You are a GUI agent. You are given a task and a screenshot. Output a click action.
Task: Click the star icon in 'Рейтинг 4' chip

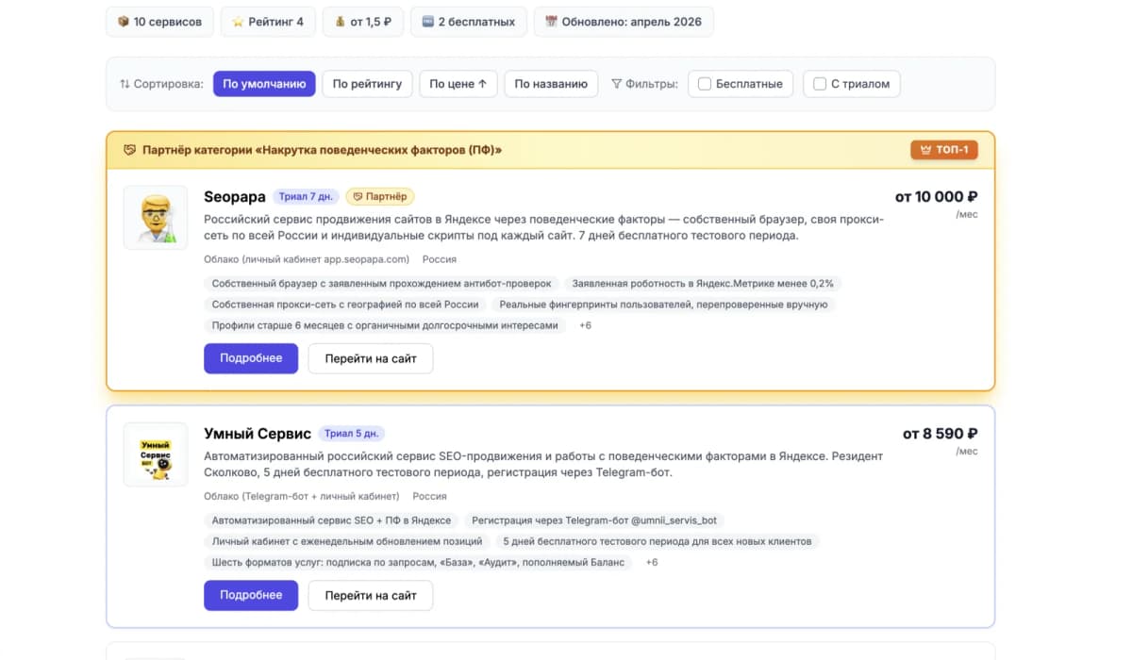coord(238,22)
